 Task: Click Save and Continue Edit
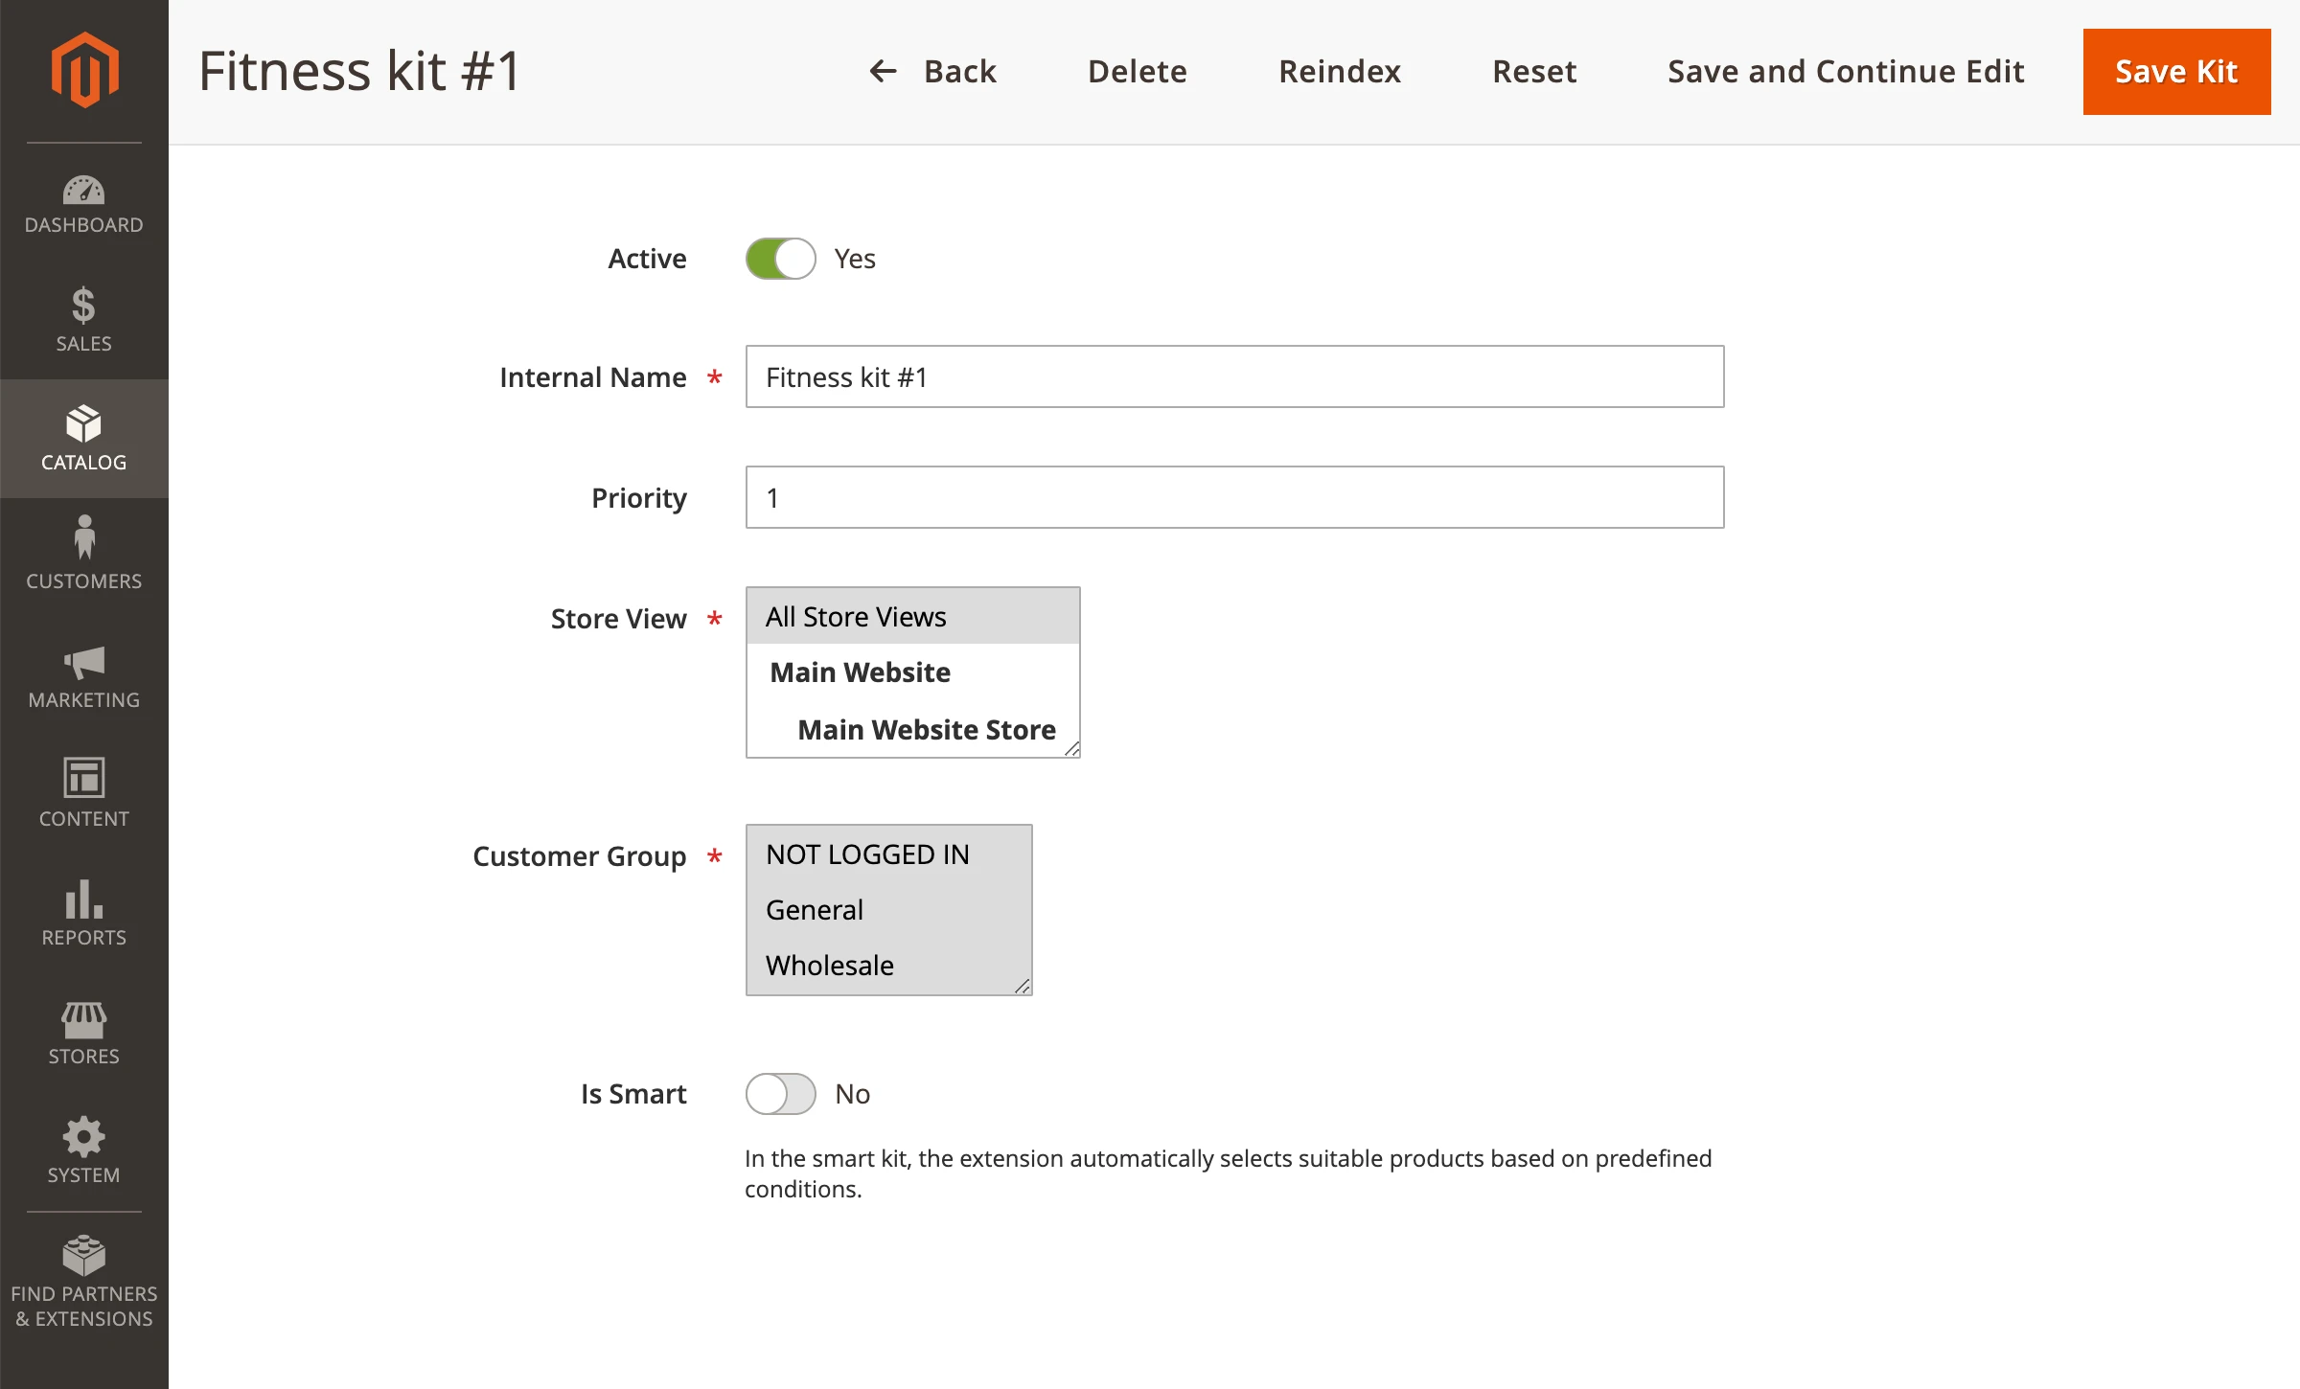1846,72
